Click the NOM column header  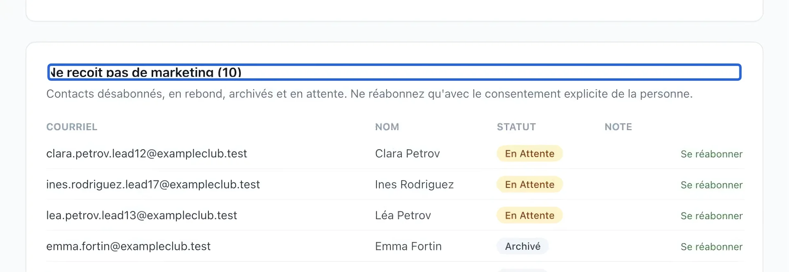click(387, 127)
